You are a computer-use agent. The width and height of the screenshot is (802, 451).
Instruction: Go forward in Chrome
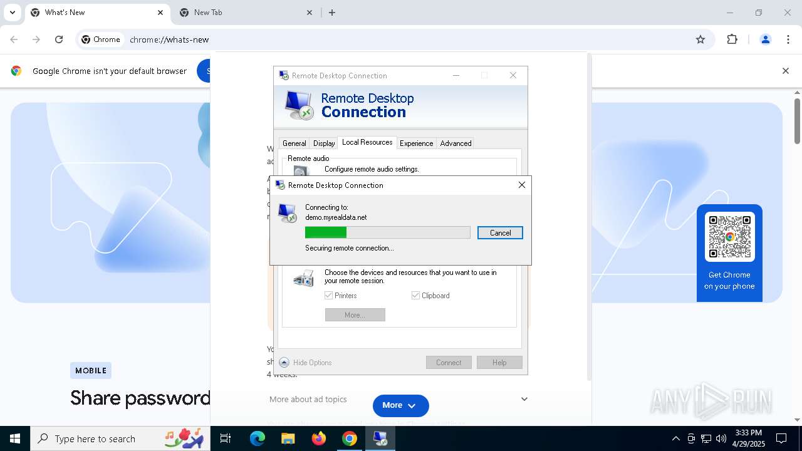click(x=36, y=39)
